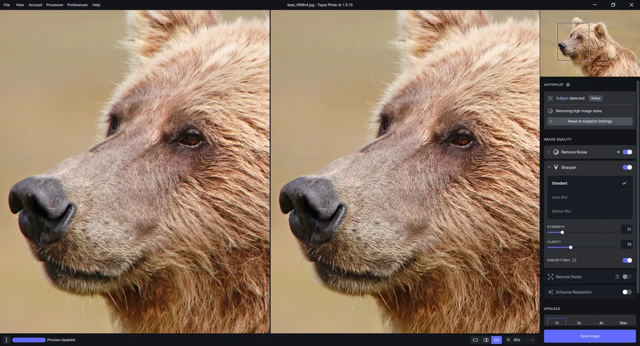This screenshot has width=640, height=346.
Task: Open the Preferences menu
Action: pos(77,5)
